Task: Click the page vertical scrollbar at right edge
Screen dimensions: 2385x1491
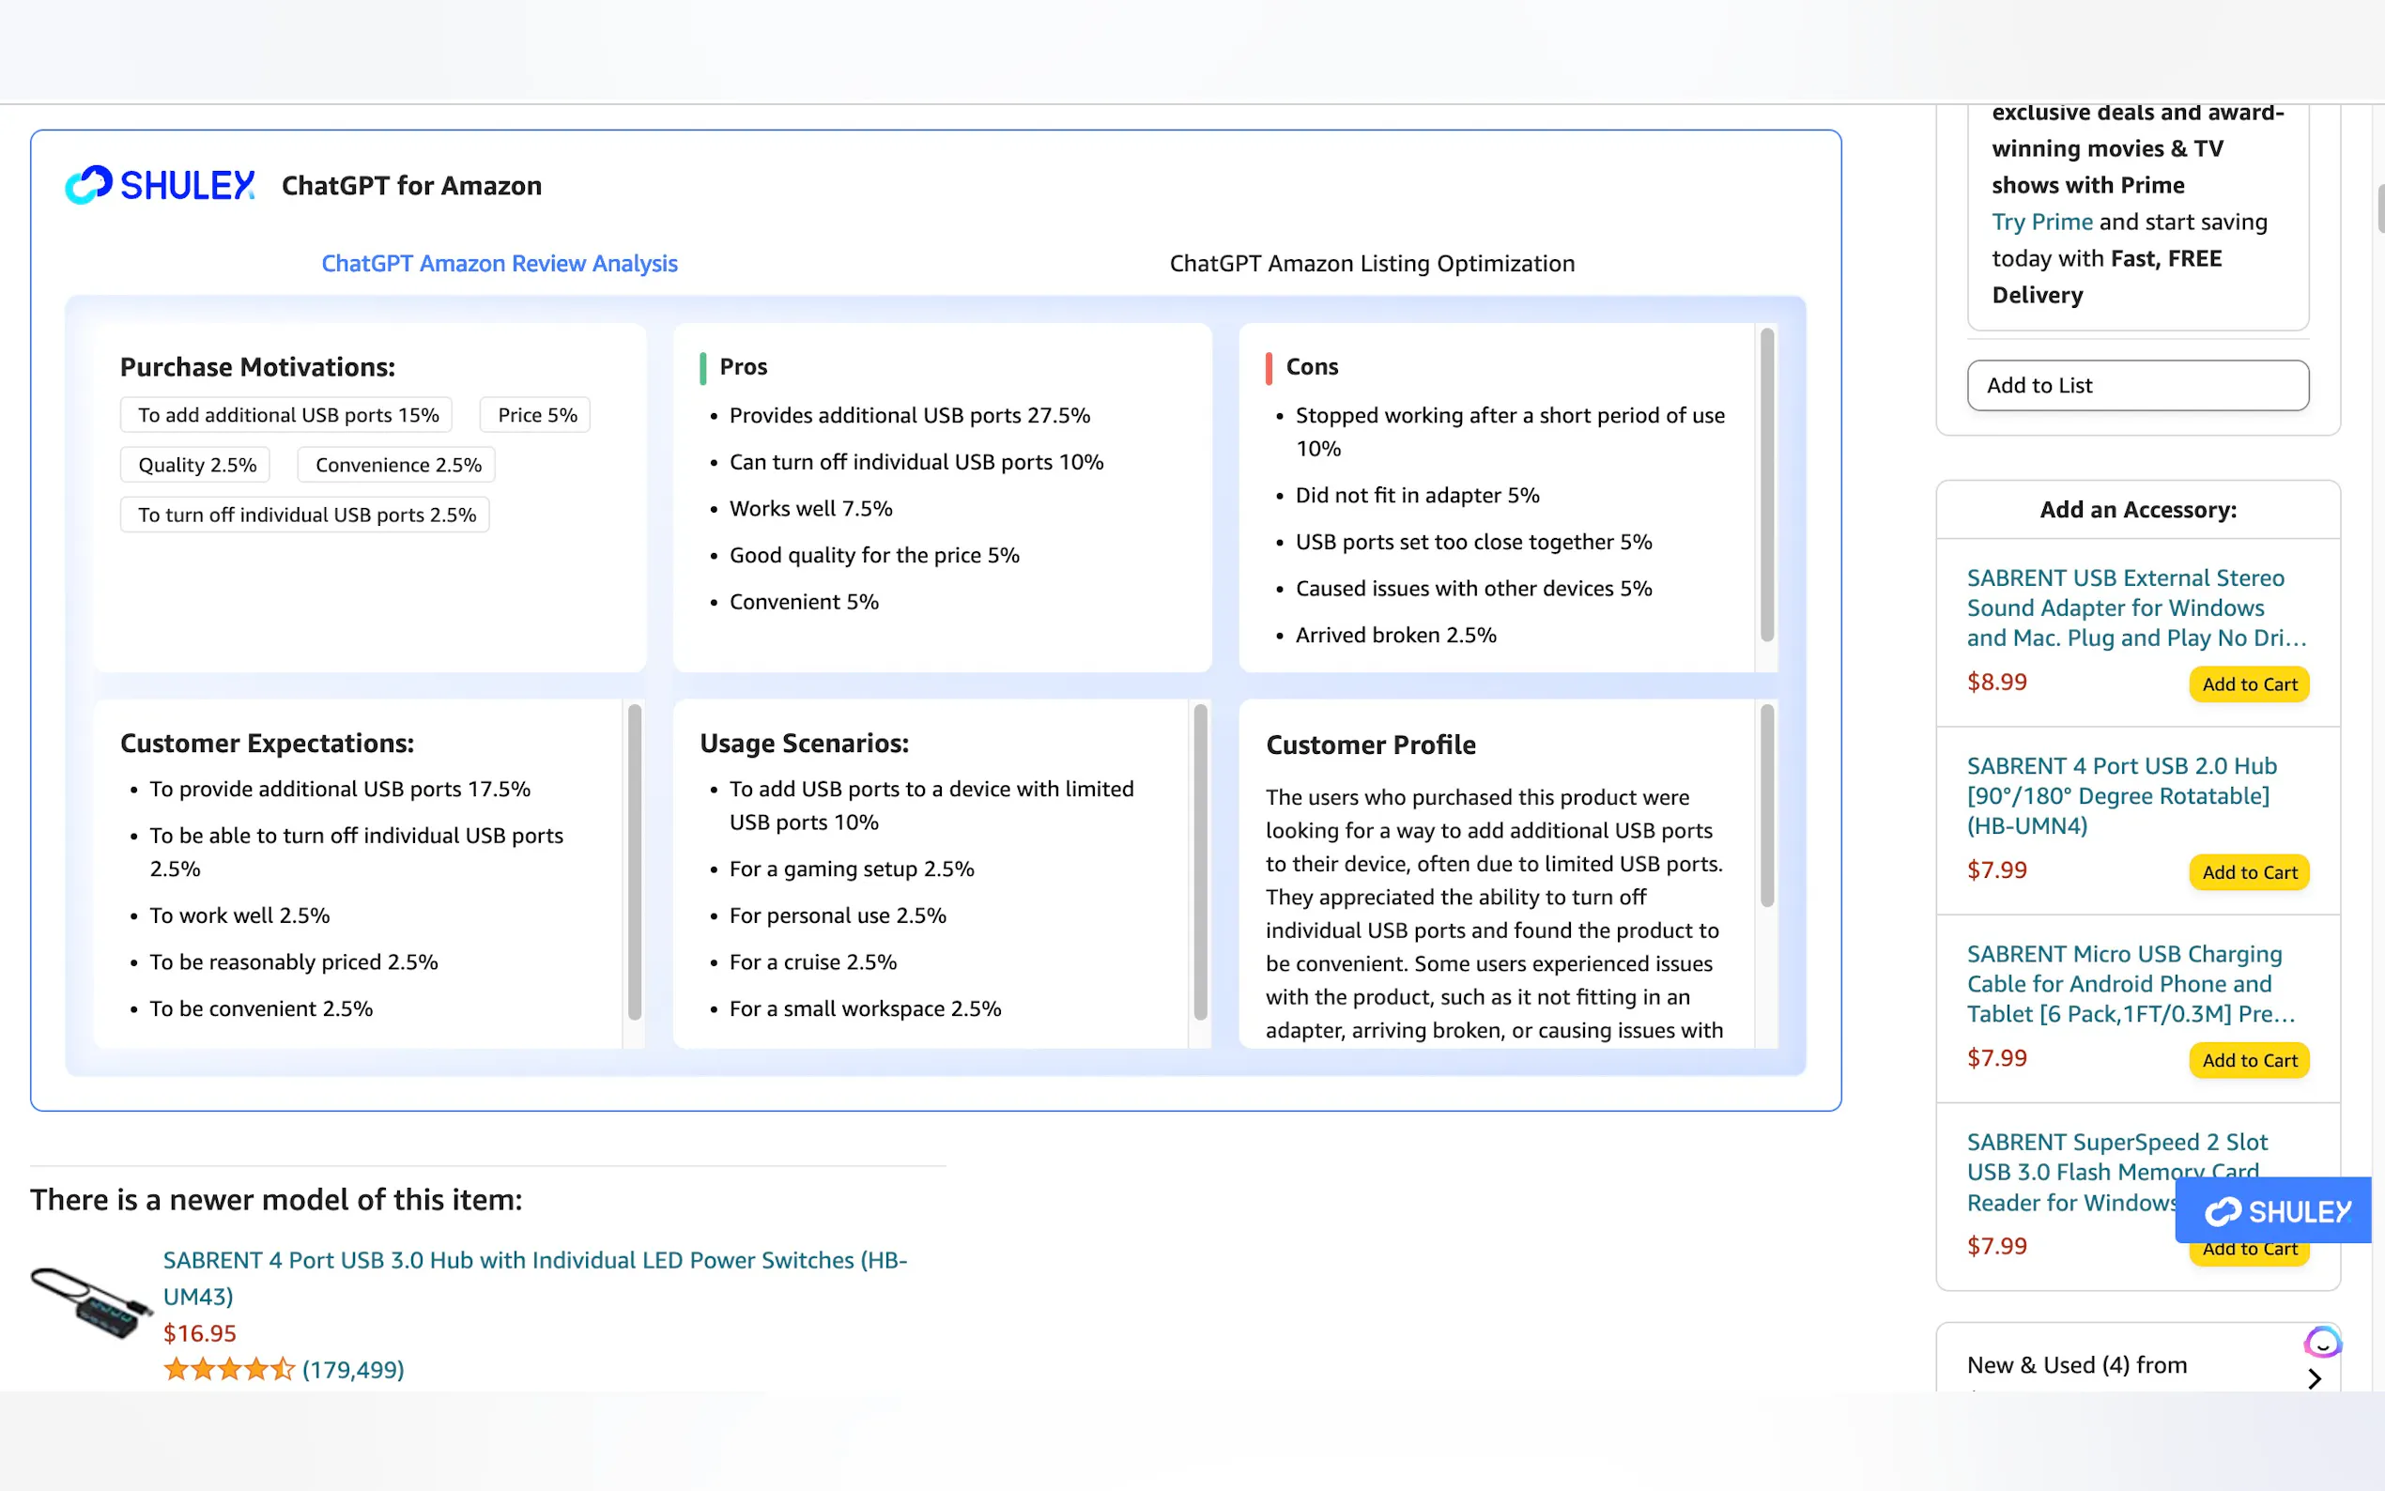Action: click(2379, 208)
